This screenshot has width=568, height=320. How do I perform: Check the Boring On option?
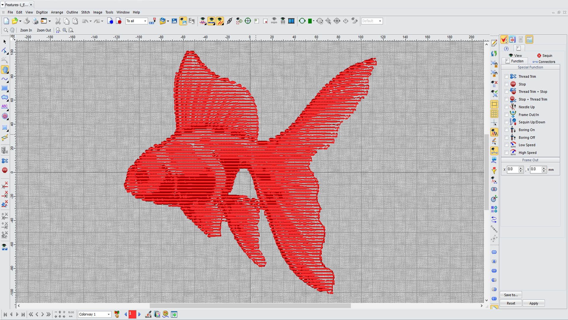click(x=506, y=130)
